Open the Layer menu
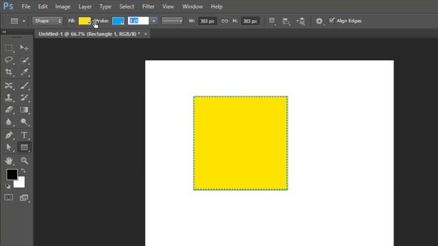 85,6
